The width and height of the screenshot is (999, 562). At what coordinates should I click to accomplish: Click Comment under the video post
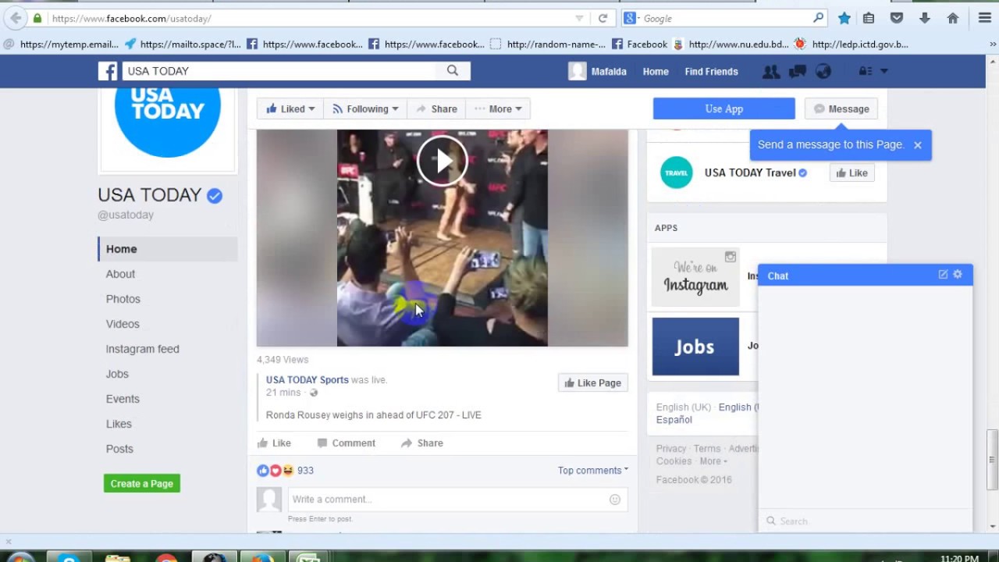click(x=346, y=443)
